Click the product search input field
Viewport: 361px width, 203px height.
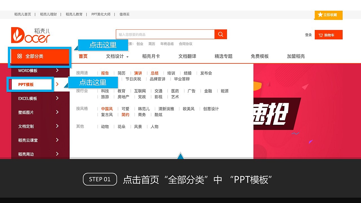(x=165, y=34)
